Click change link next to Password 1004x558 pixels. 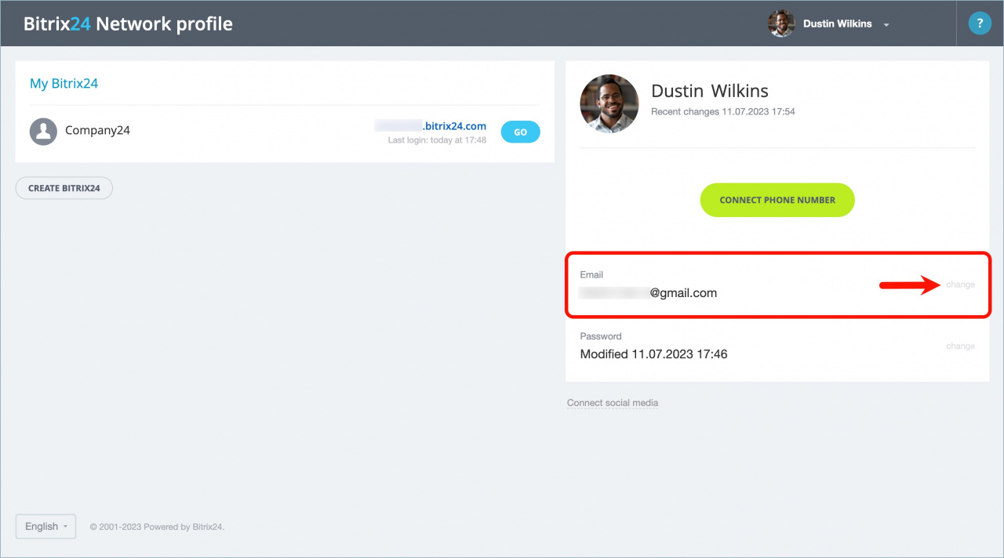click(960, 346)
